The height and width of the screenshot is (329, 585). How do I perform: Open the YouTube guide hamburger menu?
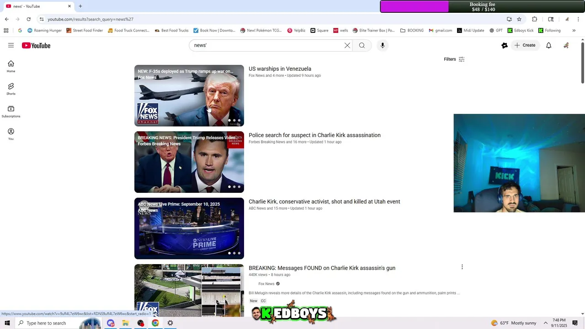(x=11, y=45)
